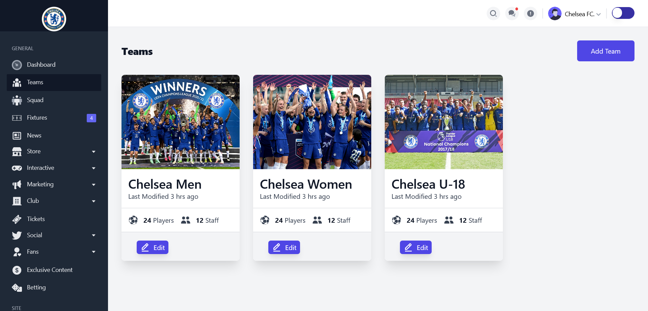This screenshot has width=648, height=311.
Task: Open the chat messages icon
Action: [512, 13]
